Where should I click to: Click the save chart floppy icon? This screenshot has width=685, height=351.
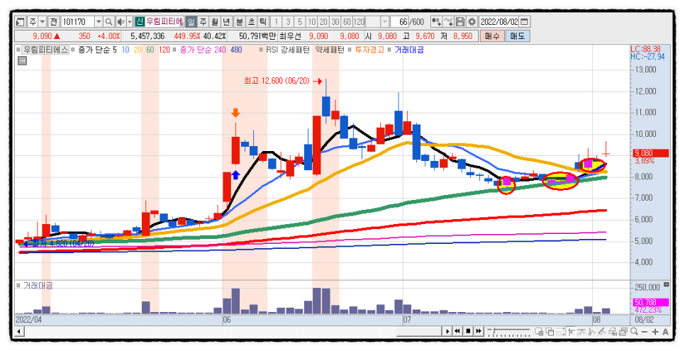[x=460, y=21]
